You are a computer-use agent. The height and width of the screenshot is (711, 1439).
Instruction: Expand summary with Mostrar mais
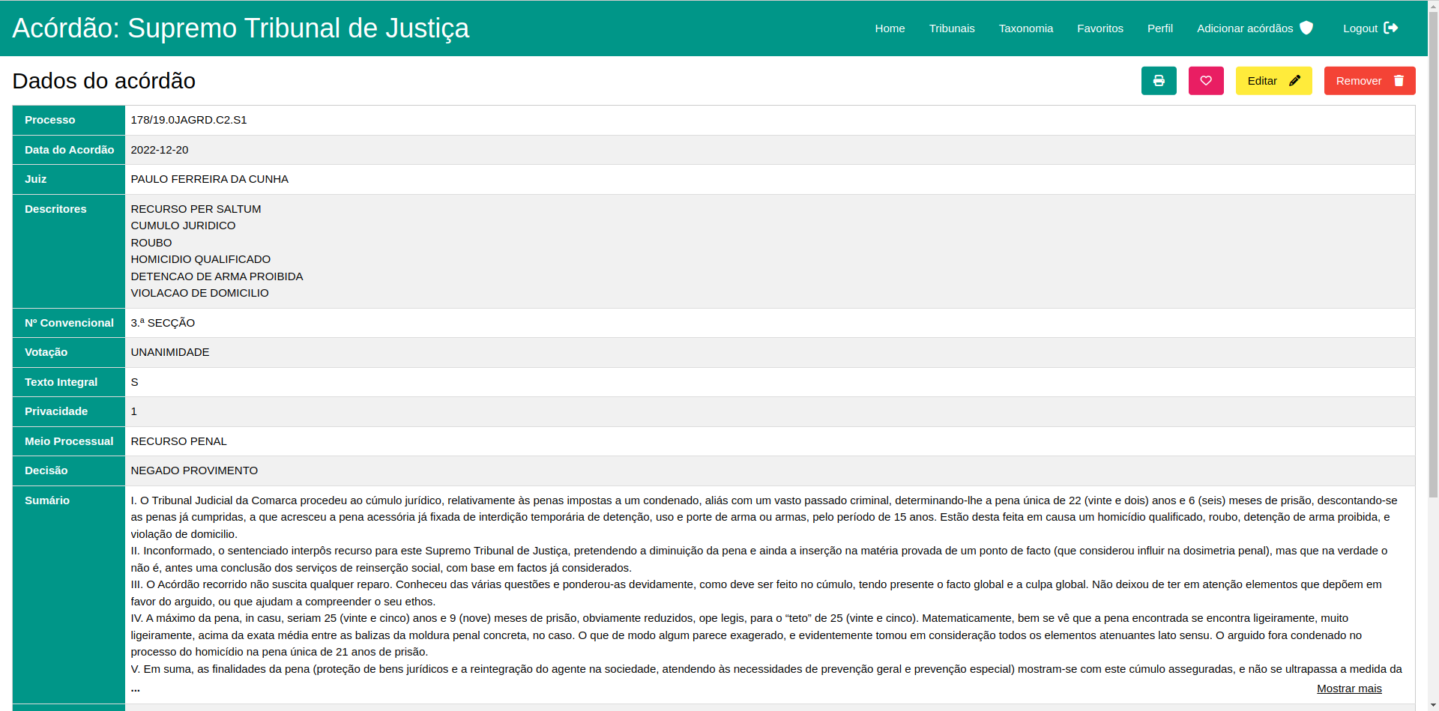click(x=1349, y=689)
